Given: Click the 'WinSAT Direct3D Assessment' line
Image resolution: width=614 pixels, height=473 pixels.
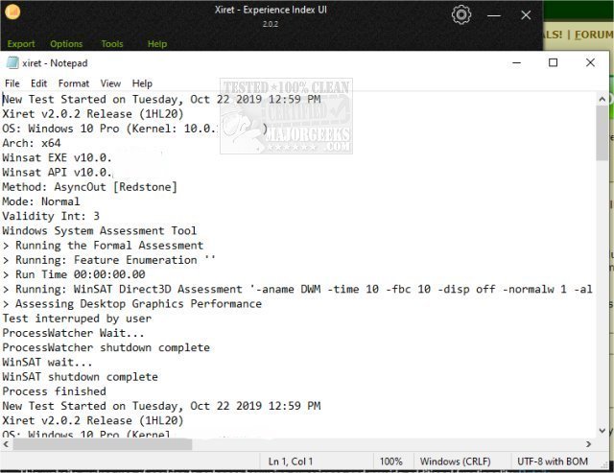Looking at the screenshot, I should coord(297,290).
